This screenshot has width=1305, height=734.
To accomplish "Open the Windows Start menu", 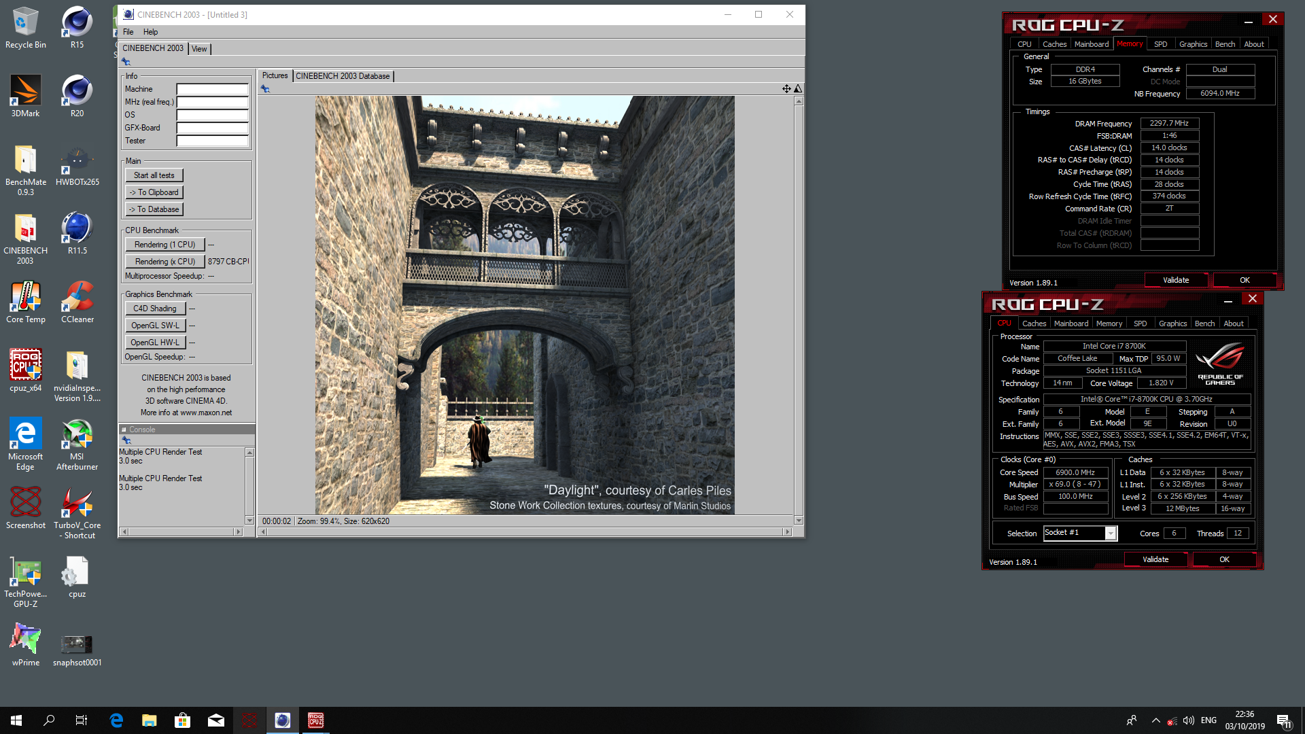I will (16, 720).
